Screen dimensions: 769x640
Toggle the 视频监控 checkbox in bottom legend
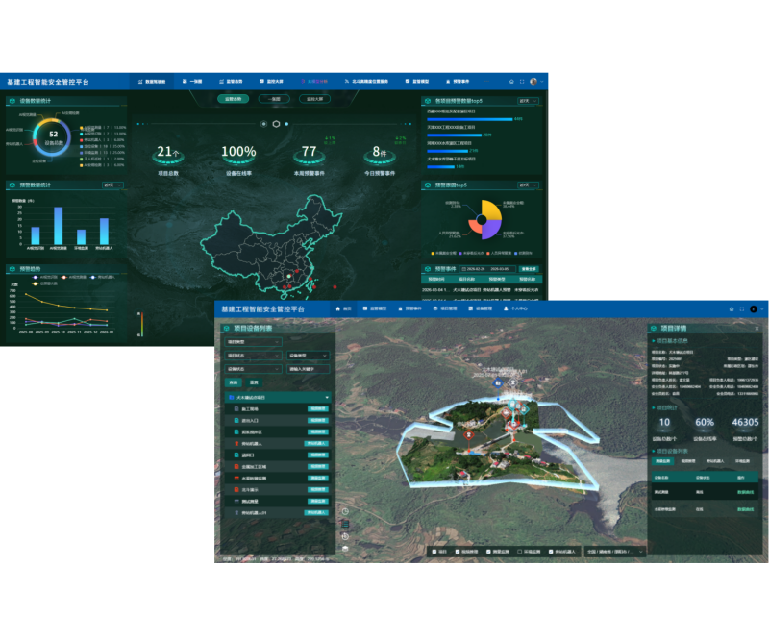458,553
